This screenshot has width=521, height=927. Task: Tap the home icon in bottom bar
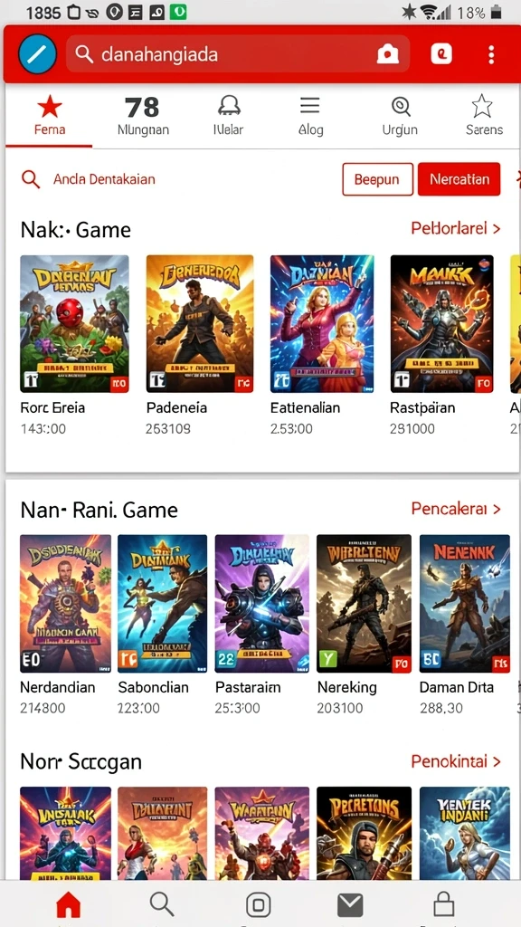pos(68,904)
